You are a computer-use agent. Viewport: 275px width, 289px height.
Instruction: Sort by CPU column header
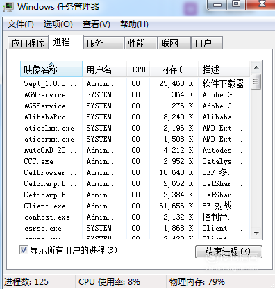click(x=138, y=69)
